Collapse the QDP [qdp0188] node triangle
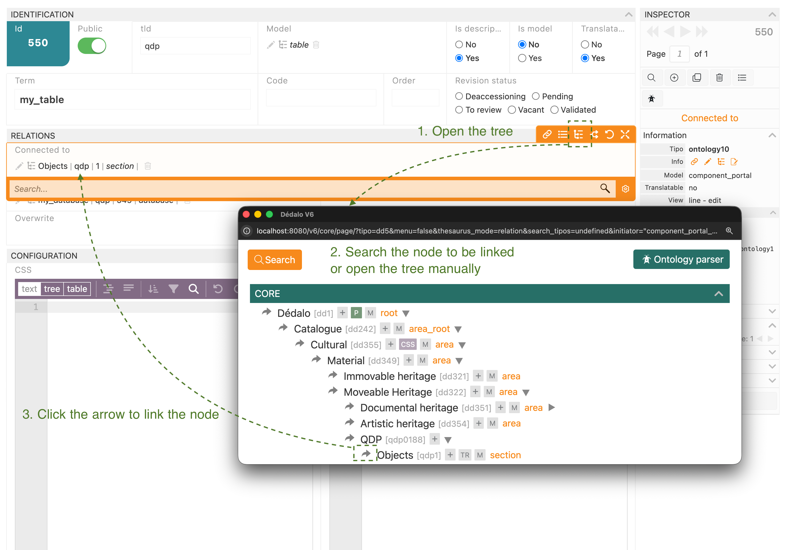Image resolution: width=790 pixels, height=550 pixels. coord(448,440)
